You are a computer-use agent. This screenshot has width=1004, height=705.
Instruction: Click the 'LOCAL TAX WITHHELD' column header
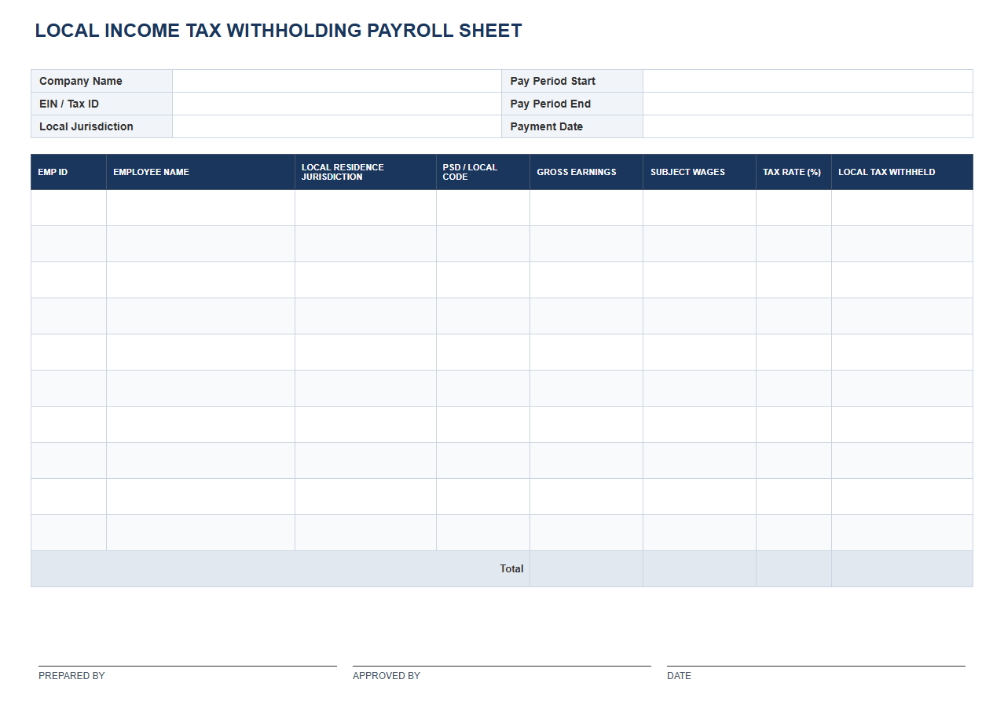[902, 172]
